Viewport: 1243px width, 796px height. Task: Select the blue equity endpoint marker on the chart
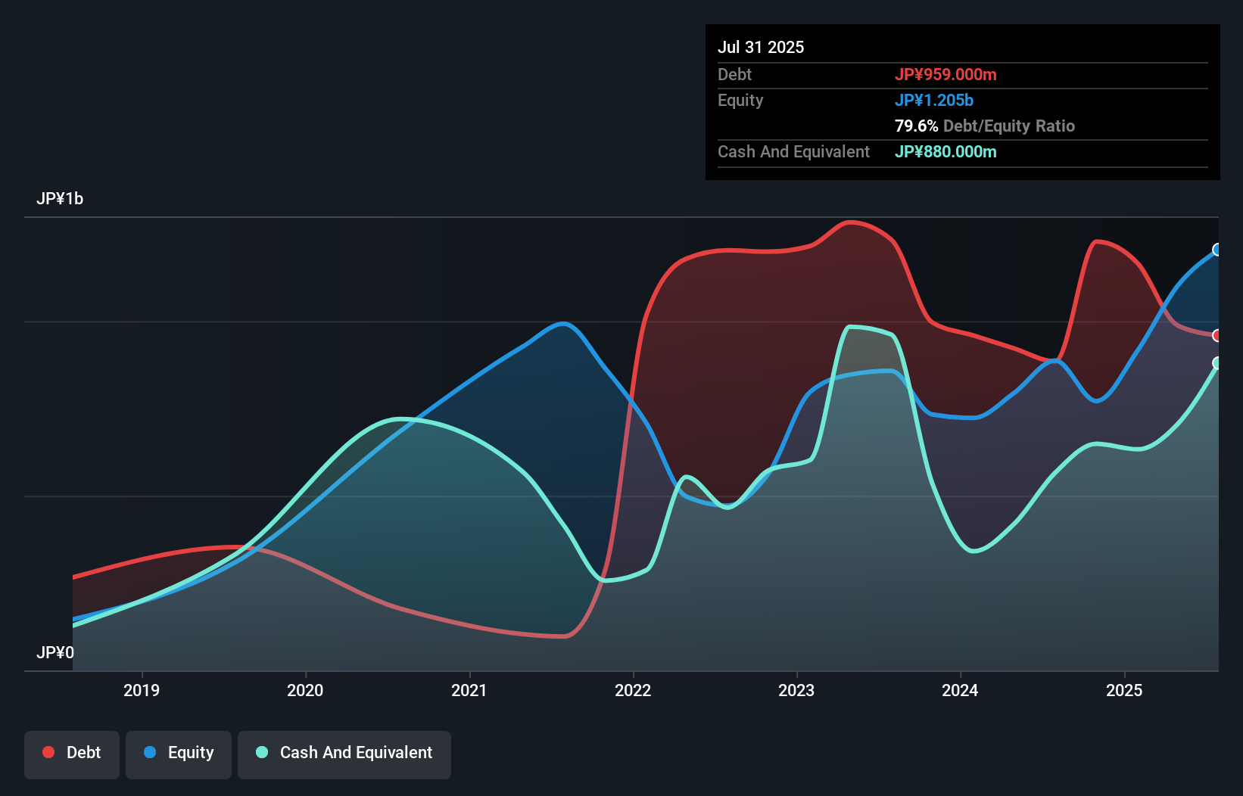click(1217, 249)
